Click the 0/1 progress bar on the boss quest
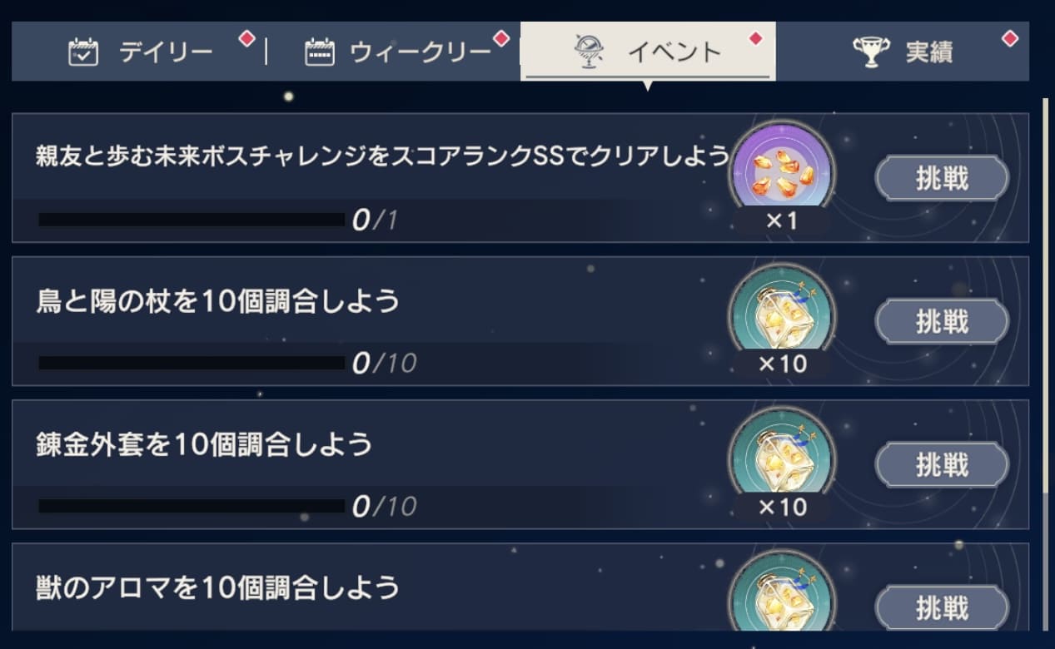 192,219
